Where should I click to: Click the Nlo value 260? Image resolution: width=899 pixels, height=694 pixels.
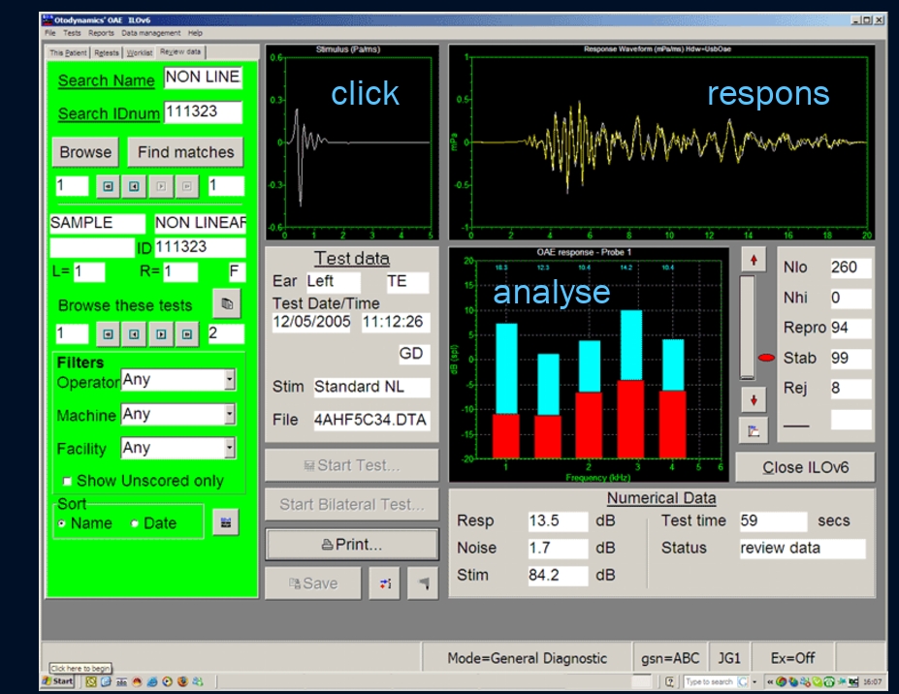tap(851, 268)
